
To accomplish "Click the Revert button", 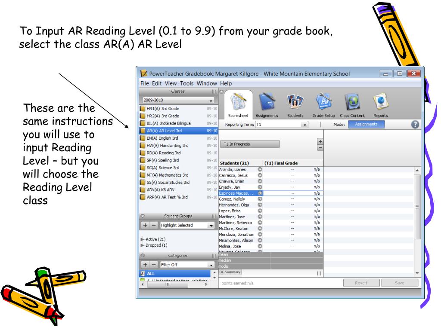I will pos(361,283).
